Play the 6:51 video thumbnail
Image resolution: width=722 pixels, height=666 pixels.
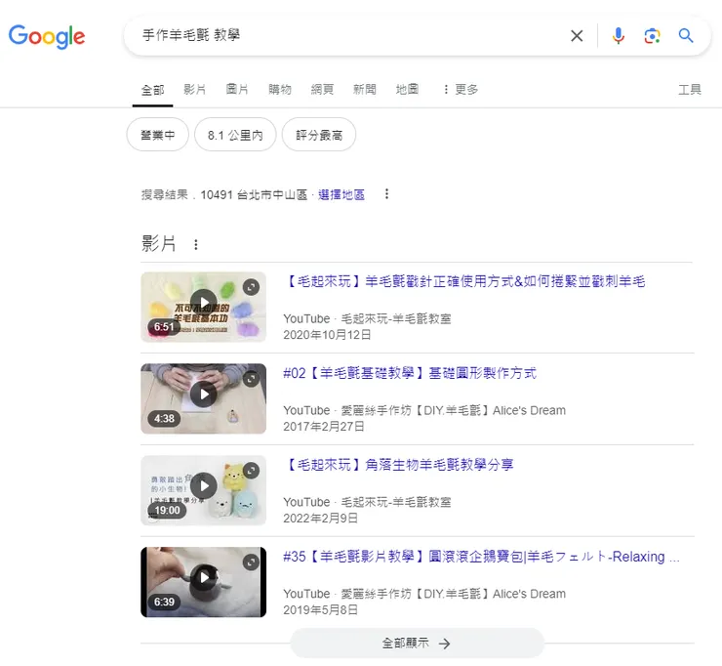[x=204, y=307]
